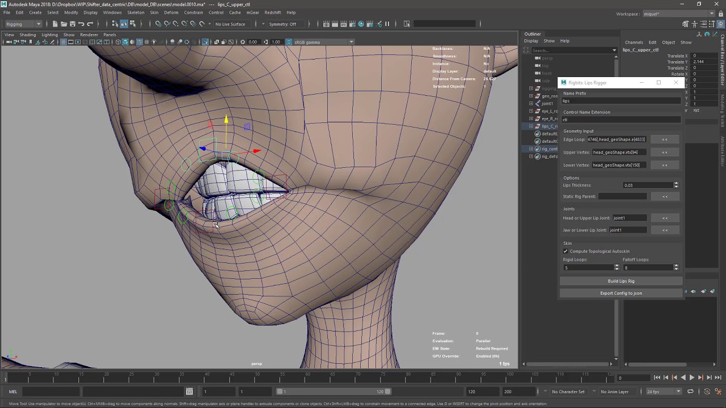
Task: Click the << button next to Static Rig Parent
Action: [x=665, y=197]
